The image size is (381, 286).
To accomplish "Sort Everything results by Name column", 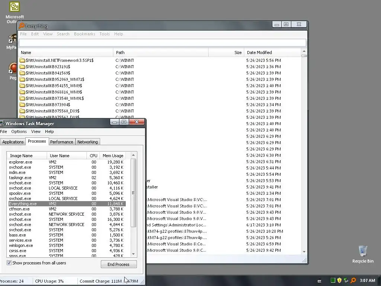I will point(65,52).
